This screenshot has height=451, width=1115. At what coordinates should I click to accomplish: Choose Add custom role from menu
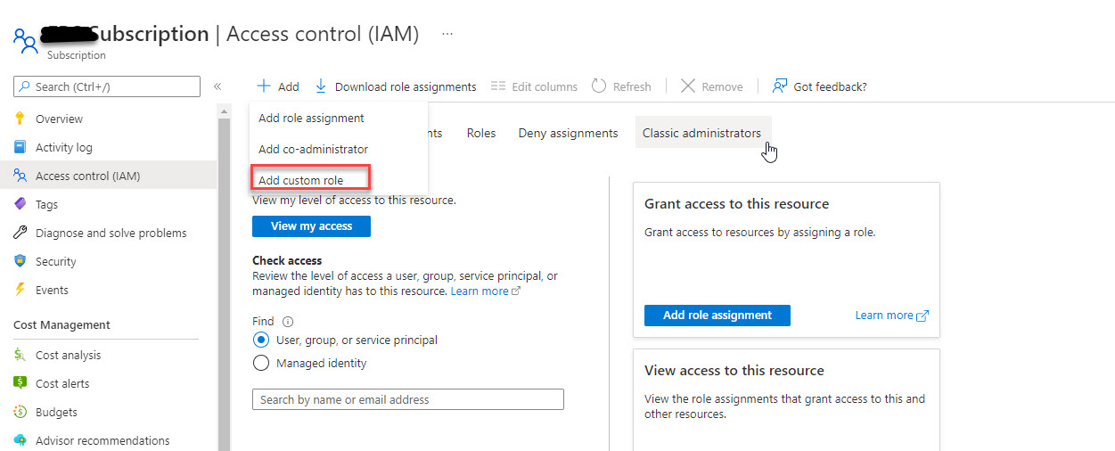[x=300, y=180]
